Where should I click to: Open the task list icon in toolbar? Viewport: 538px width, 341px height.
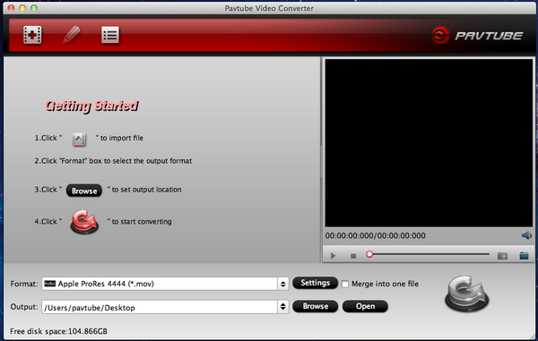(110, 35)
